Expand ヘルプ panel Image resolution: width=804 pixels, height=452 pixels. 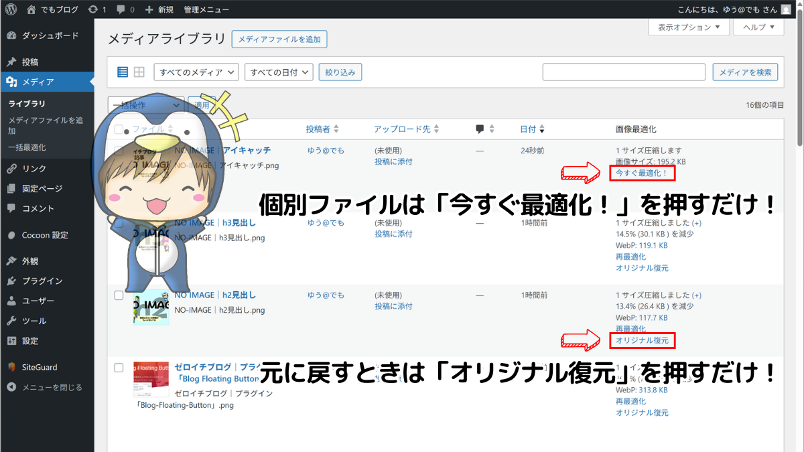tap(758, 27)
